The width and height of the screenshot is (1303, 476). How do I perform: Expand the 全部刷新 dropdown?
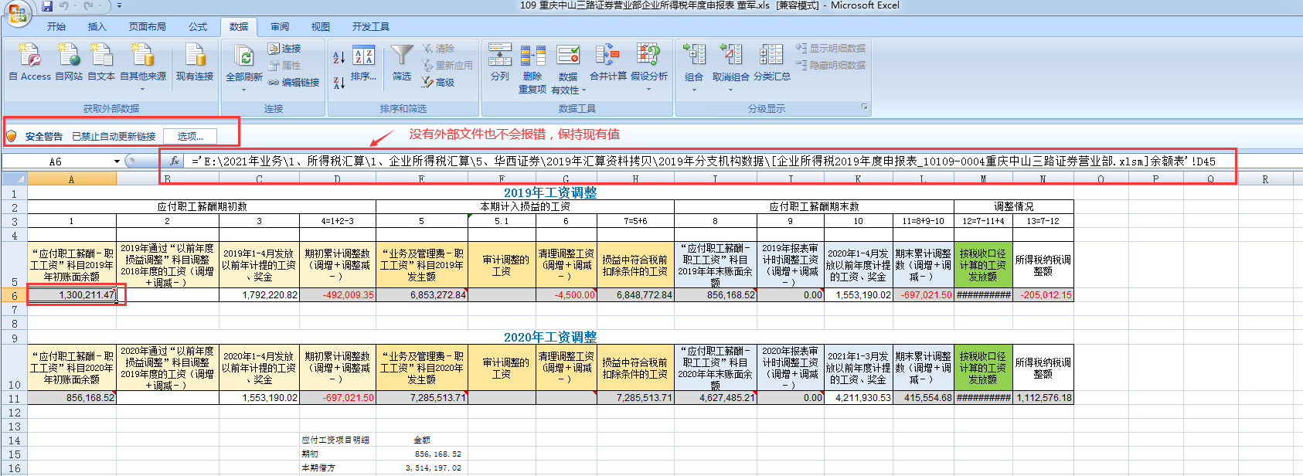[244, 89]
